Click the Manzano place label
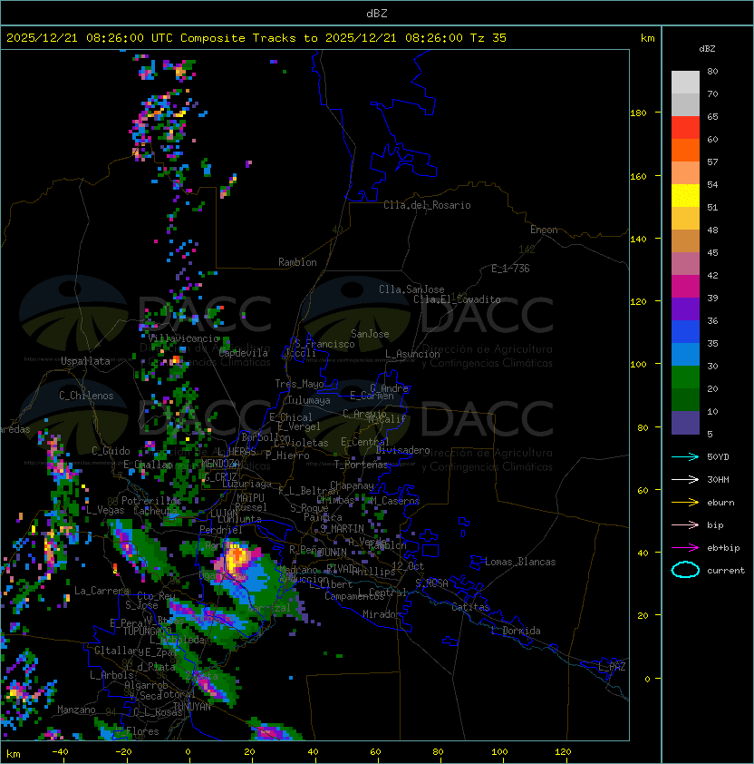The width and height of the screenshot is (754, 764). [76, 710]
